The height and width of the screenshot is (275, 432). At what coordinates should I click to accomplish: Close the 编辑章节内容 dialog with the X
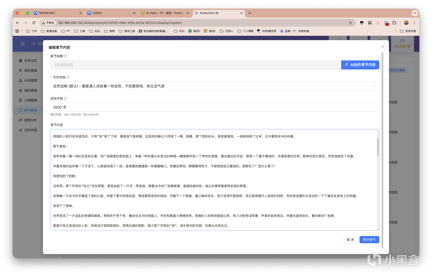[x=382, y=46]
